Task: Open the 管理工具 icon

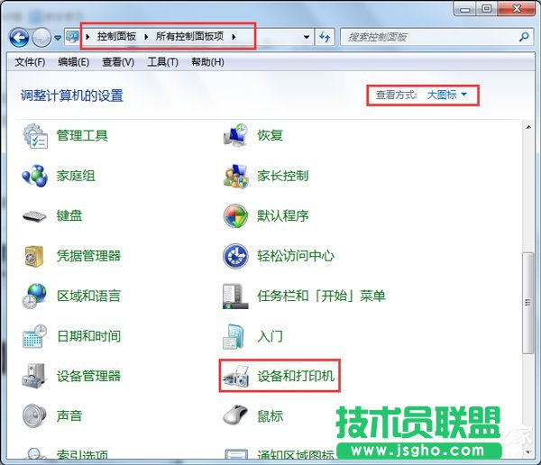Action: [x=35, y=135]
